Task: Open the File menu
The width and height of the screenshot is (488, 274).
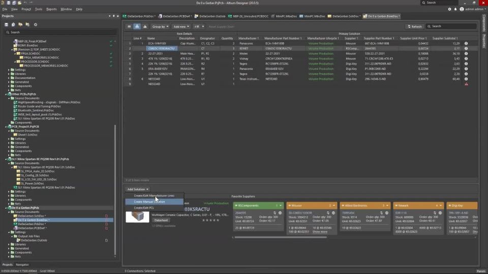Action: 5,9
